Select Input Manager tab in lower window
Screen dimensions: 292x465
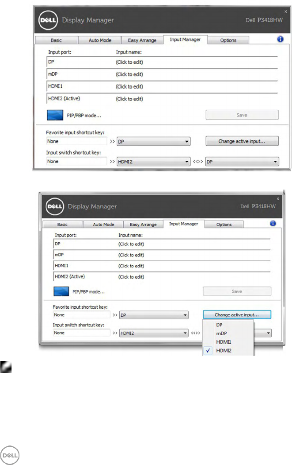tap(183, 224)
